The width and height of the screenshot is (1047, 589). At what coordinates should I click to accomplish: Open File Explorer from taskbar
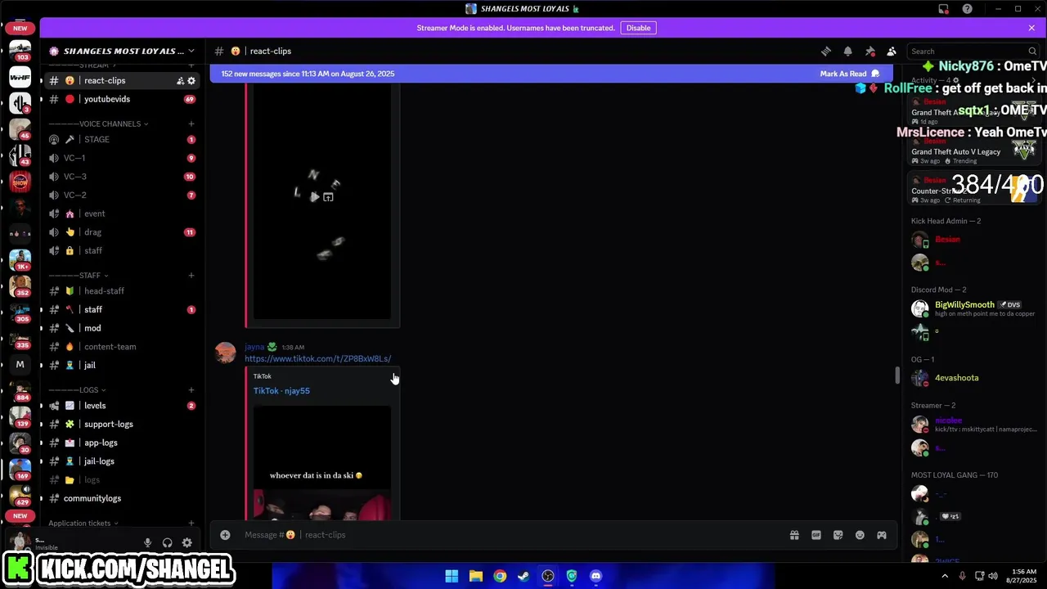[x=475, y=576]
